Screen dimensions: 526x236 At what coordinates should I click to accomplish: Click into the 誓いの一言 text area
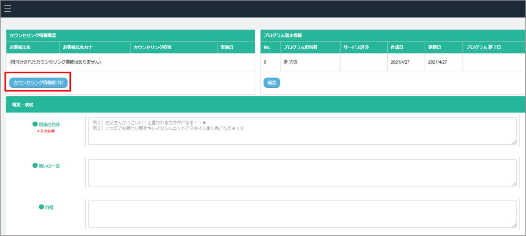point(302,172)
